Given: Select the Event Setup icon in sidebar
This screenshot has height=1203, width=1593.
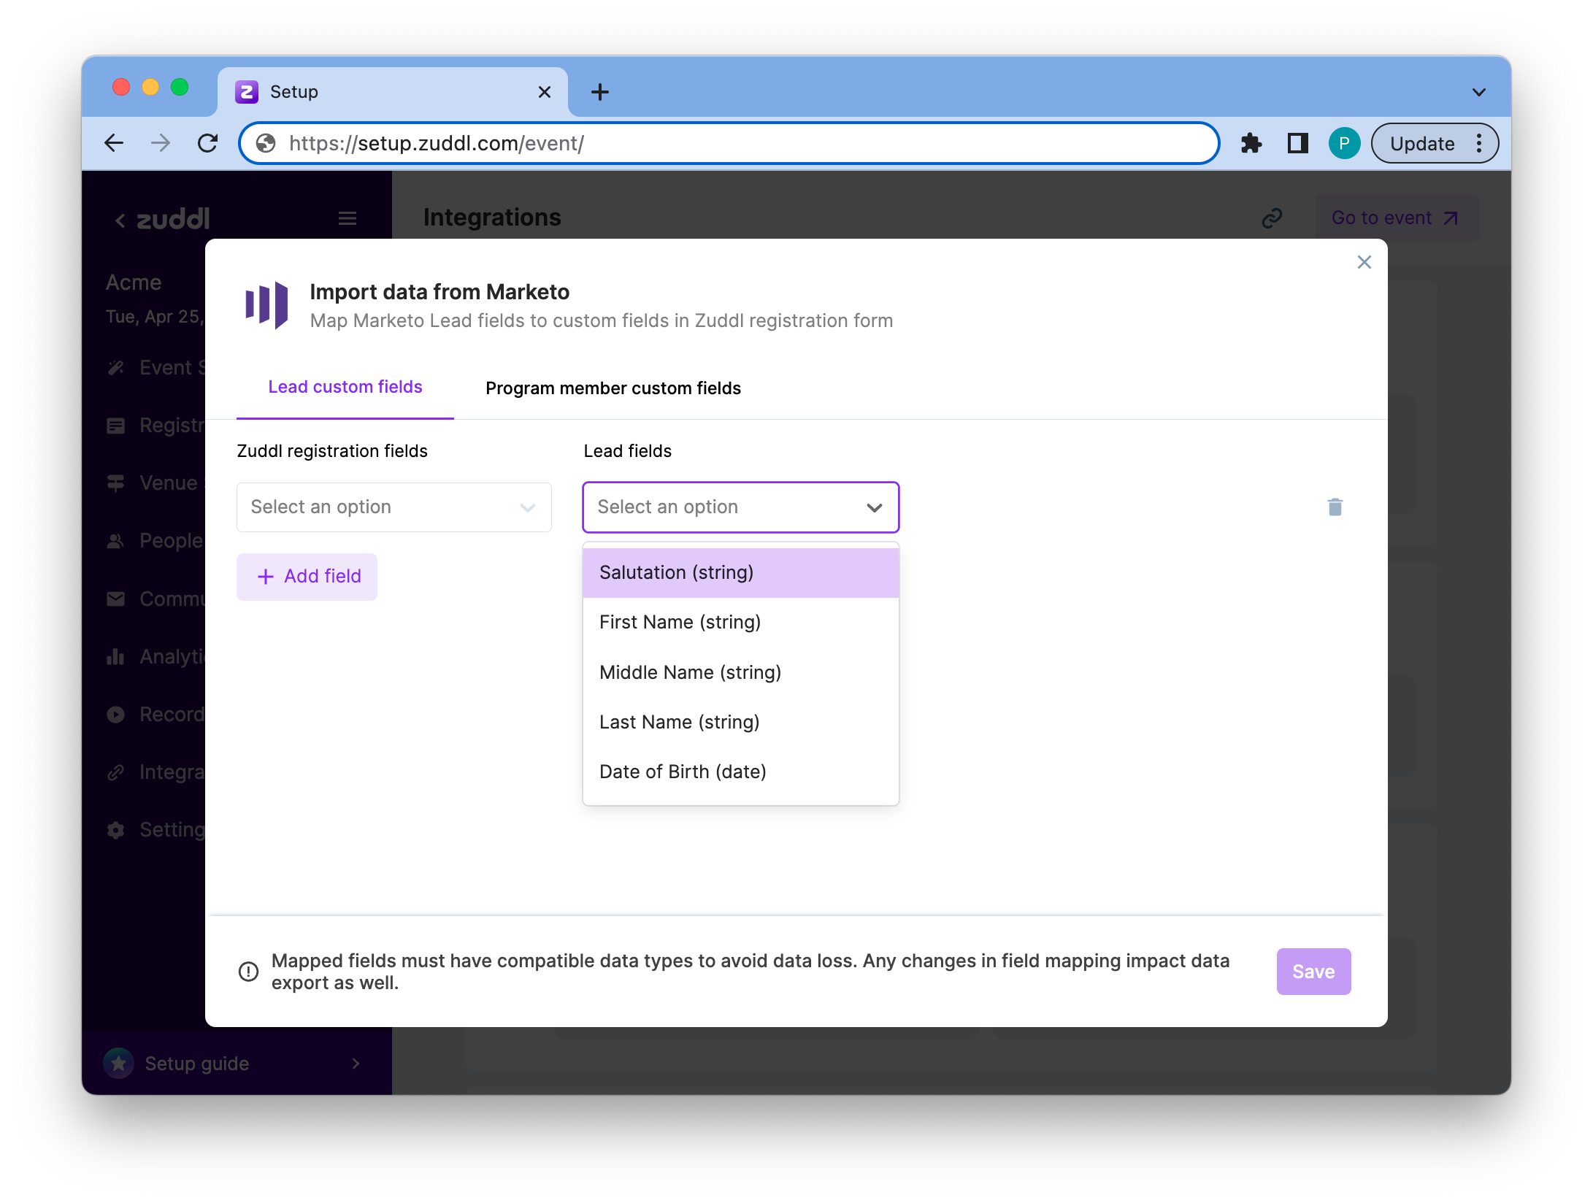Looking at the screenshot, I should click(x=116, y=367).
